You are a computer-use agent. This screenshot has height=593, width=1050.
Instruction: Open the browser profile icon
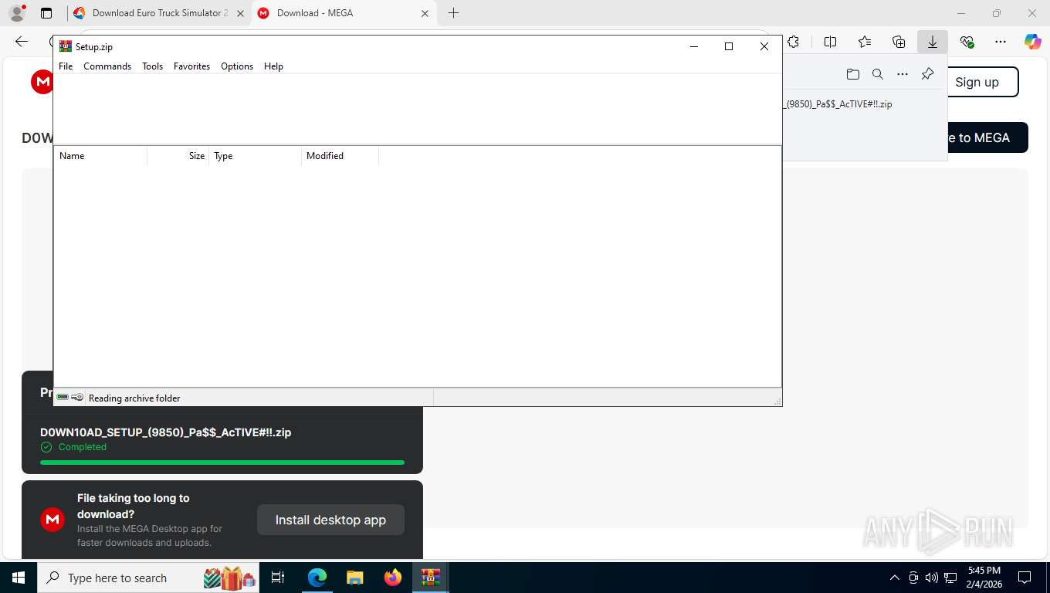[x=17, y=13]
